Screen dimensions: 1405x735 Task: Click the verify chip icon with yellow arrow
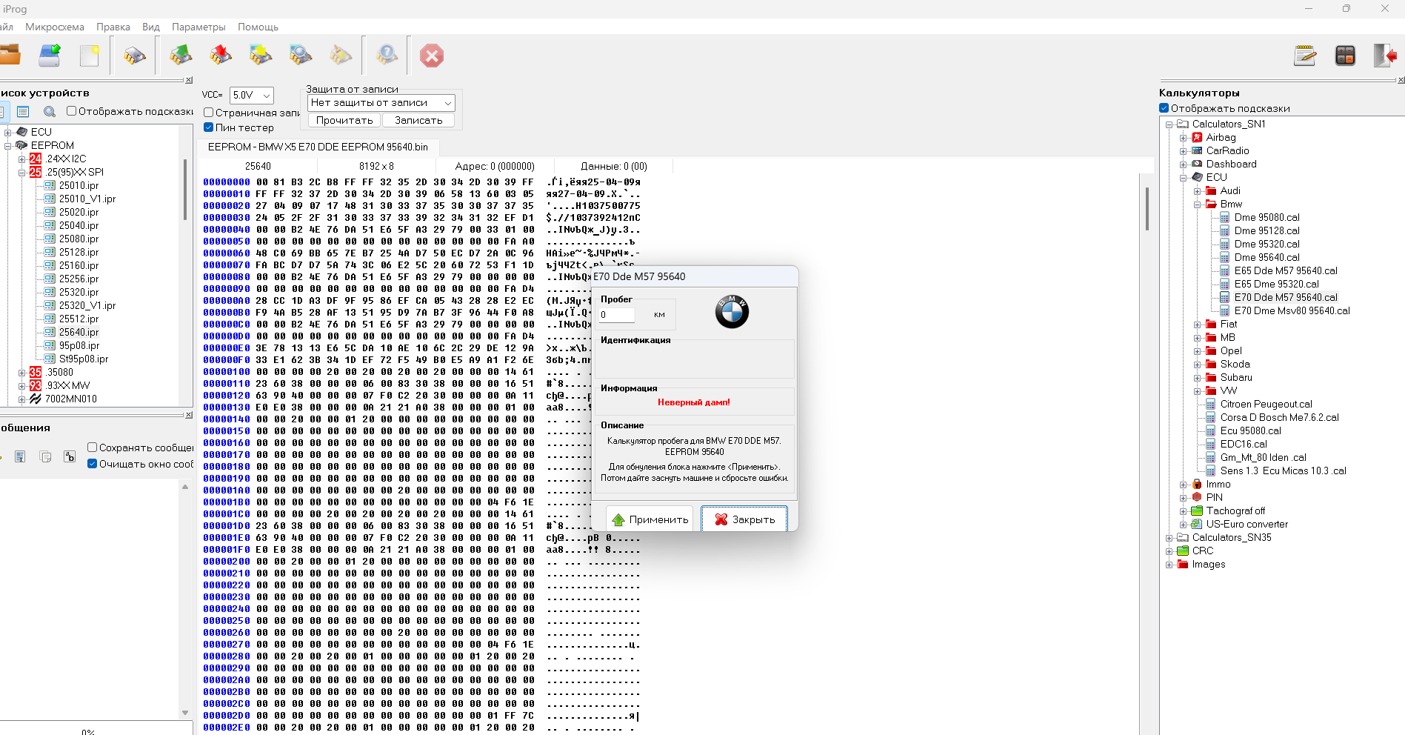click(x=261, y=56)
